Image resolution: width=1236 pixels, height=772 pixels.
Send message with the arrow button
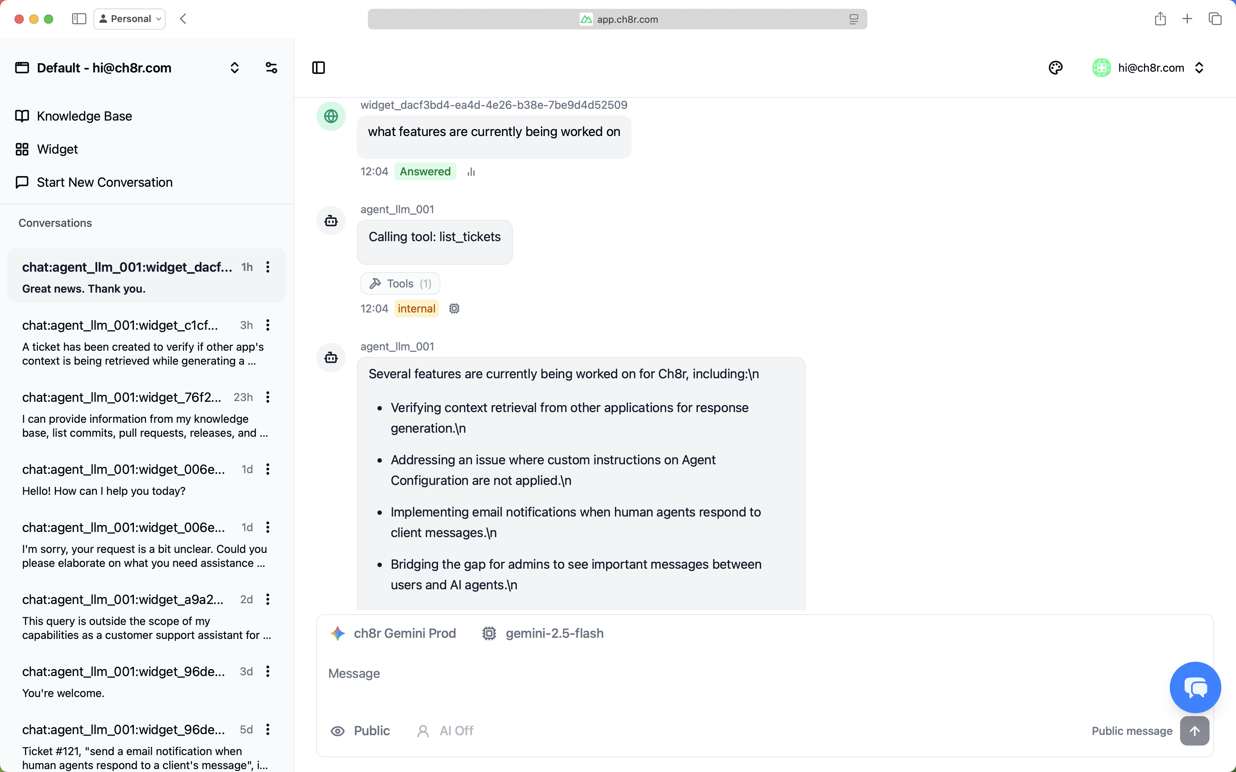click(x=1194, y=731)
